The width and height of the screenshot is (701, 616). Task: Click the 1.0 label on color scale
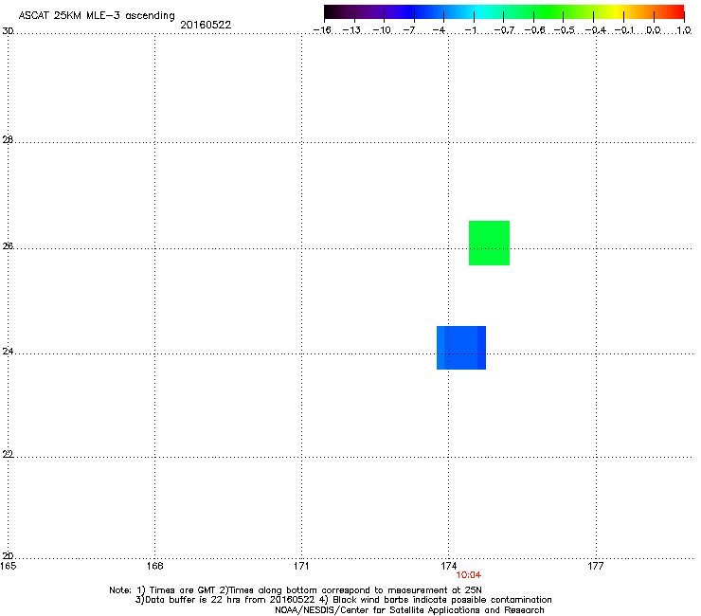coord(684,30)
